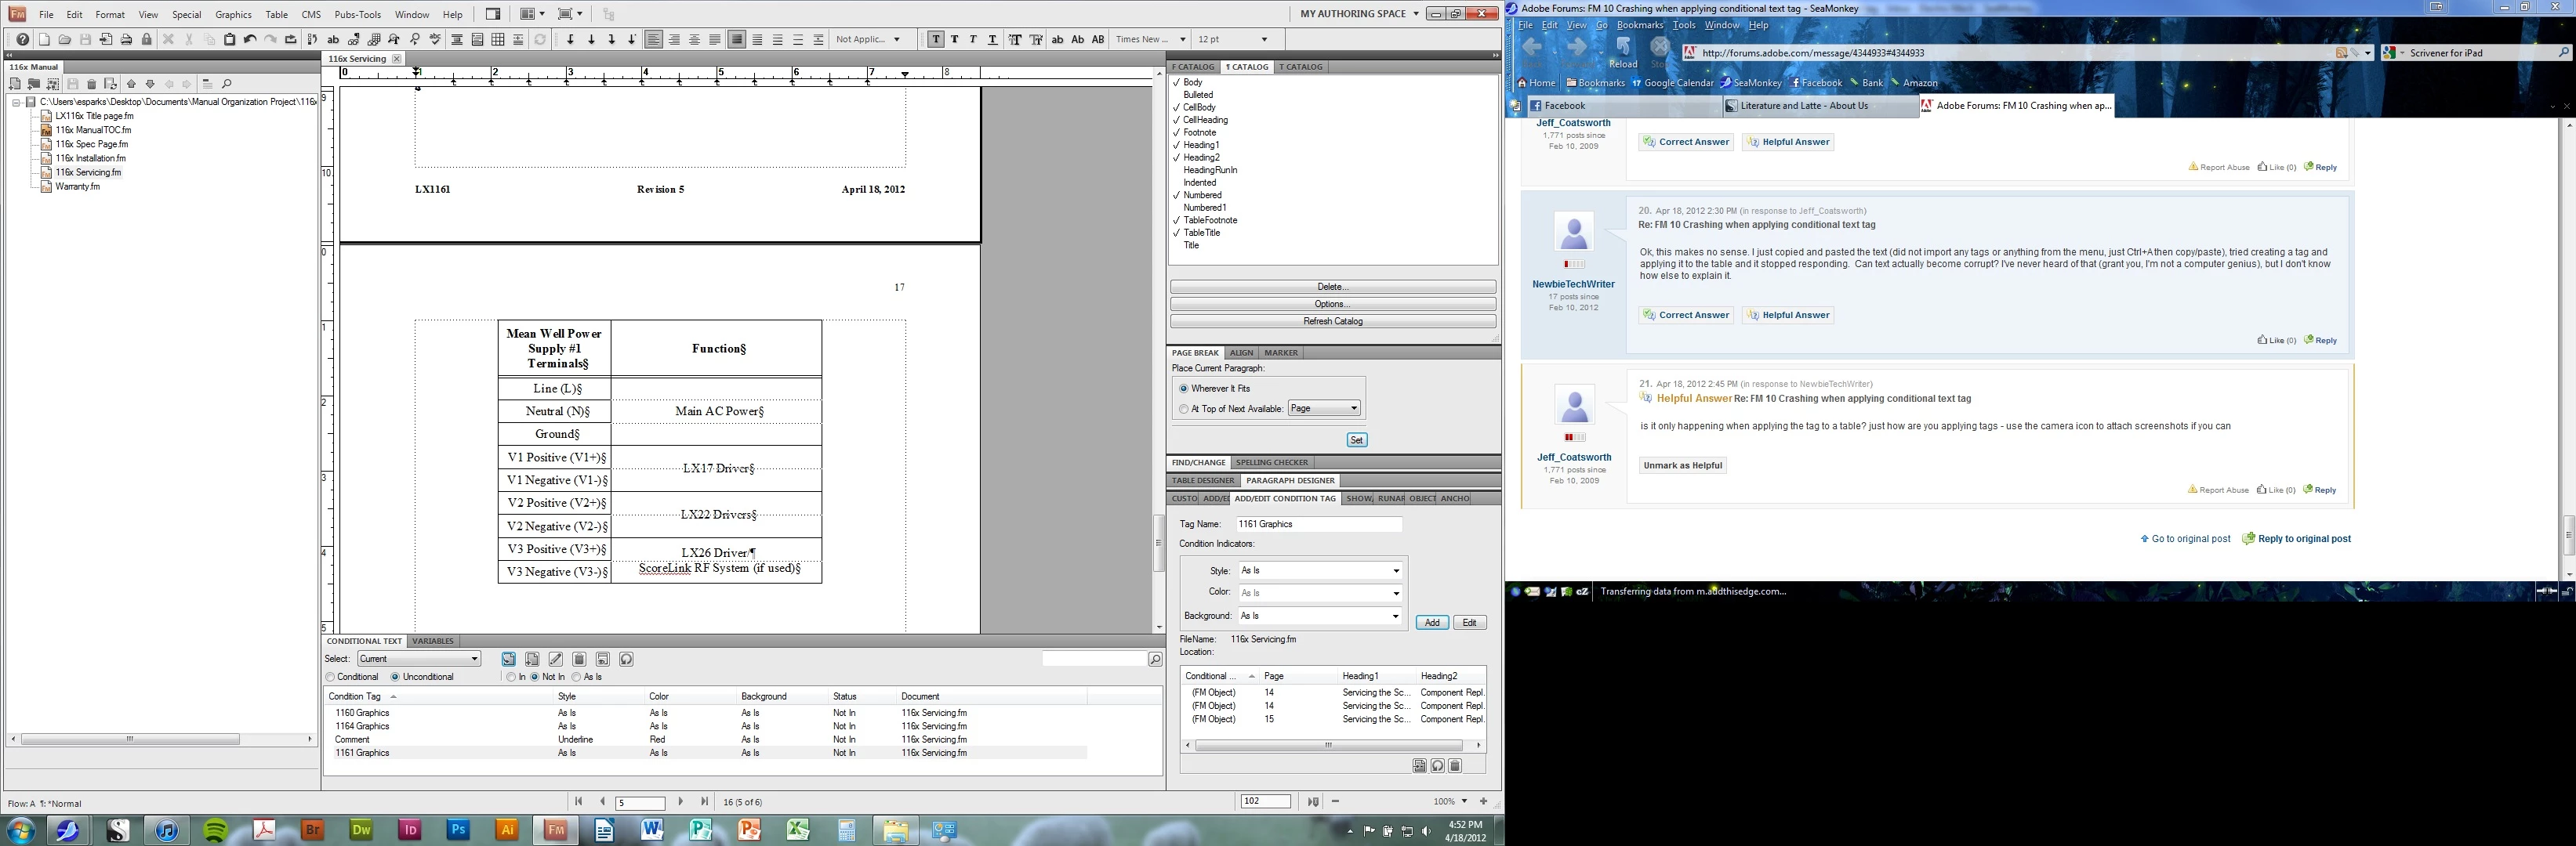Click the Print icon in toolbar
Image resolution: width=2576 pixels, height=846 pixels.
pos(126,40)
